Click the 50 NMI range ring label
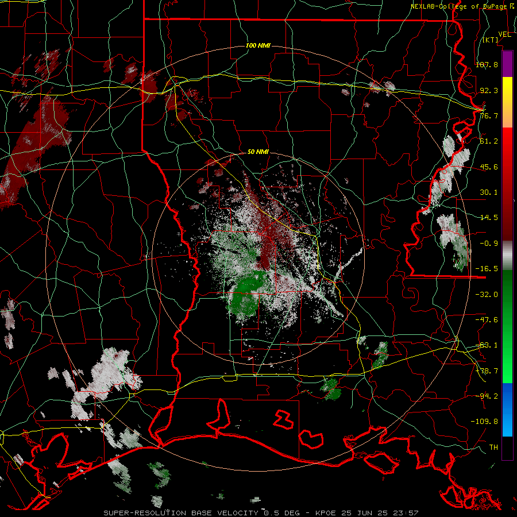 pos(258,152)
